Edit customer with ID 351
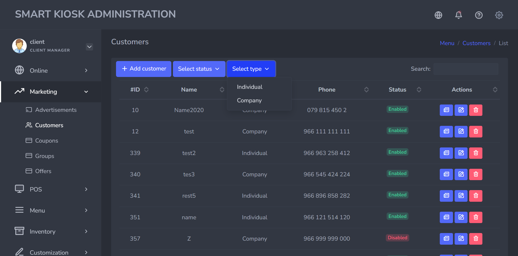Viewport: 518px width, 256px height. coord(461,217)
